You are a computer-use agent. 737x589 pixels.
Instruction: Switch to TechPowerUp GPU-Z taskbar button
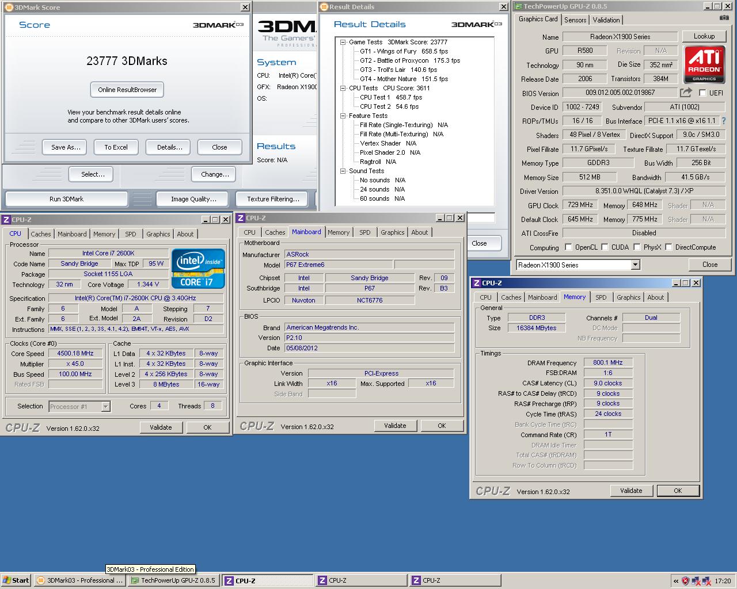[173, 580]
